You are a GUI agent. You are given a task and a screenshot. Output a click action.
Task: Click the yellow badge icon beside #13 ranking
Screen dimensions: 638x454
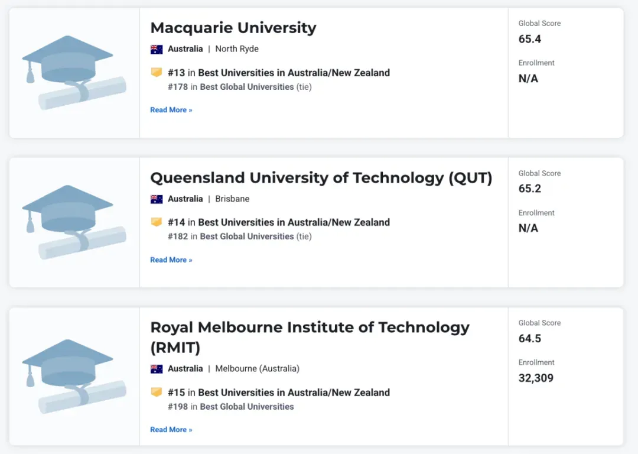click(156, 73)
